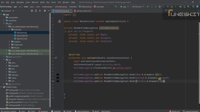
Task: Start debugging with the green bug icon
Action: coord(160,7)
